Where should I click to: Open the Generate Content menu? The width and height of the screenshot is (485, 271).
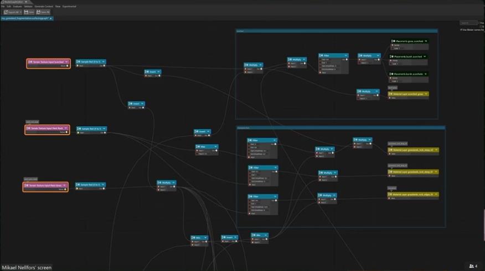click(44, 7)
